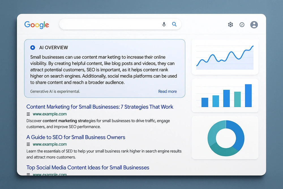Click the menu icon under the first result title
This screenshot has height=189, width=283.
tap(28, 114)
